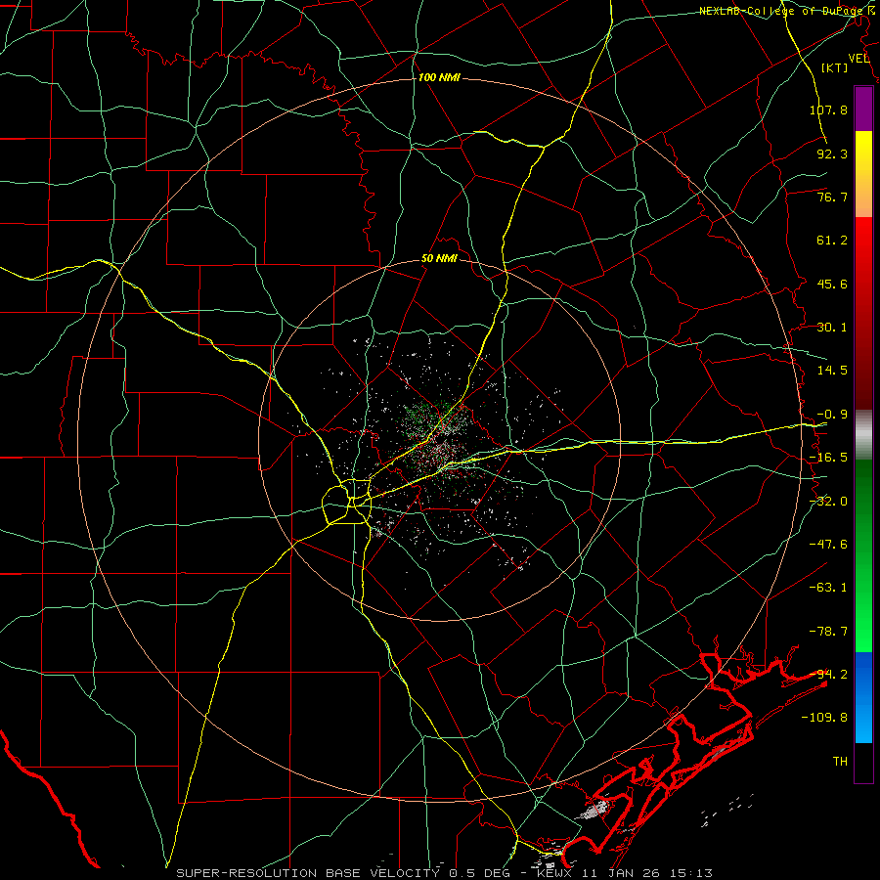The height and width of the screenshot is (880, 880).
Task: Click the 50 NMI range ring label
Action: [x=439, y=259]
